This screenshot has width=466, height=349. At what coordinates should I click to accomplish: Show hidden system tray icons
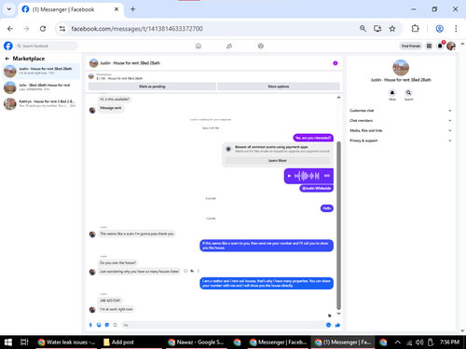pos(397,342)
